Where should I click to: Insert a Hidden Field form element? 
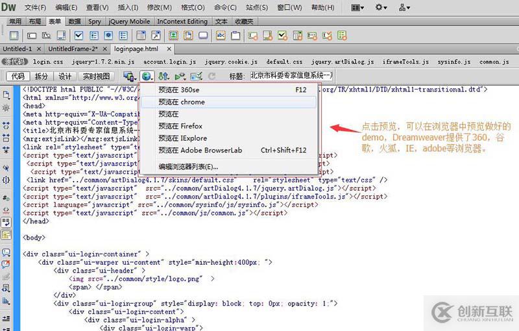pos(46,36)
